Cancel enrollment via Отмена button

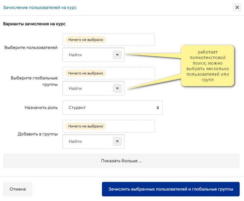[18, 189]
